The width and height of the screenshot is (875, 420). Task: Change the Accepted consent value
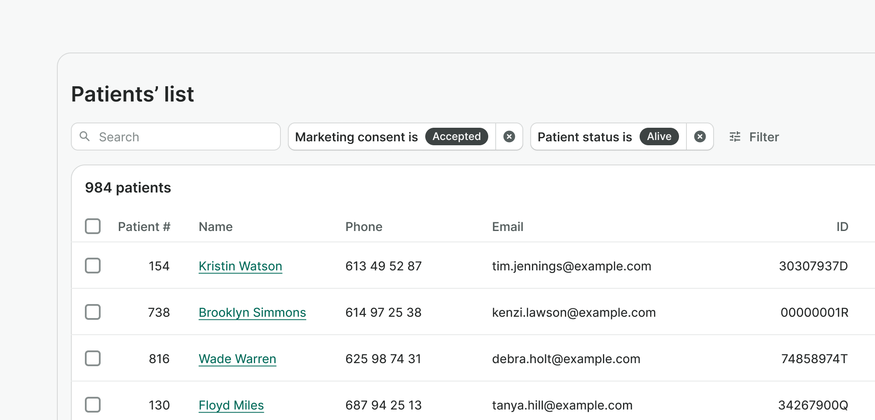456,136
